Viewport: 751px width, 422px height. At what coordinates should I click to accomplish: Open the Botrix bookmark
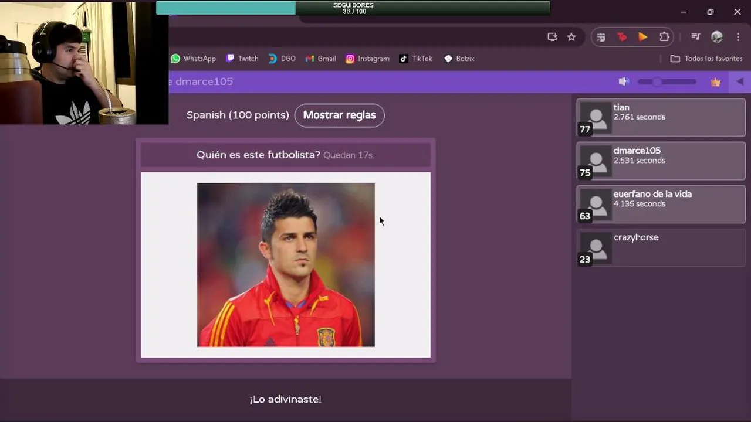click(459, 59)
